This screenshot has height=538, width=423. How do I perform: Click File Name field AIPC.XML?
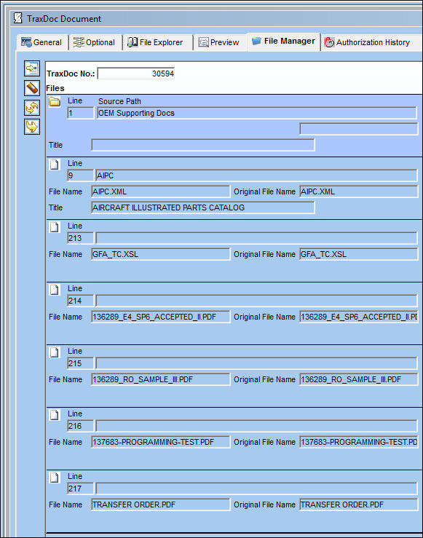[161, 191]
